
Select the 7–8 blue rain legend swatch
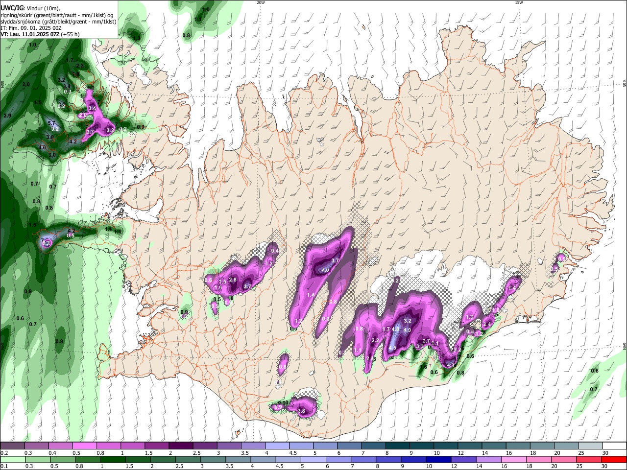click(363, 459)
